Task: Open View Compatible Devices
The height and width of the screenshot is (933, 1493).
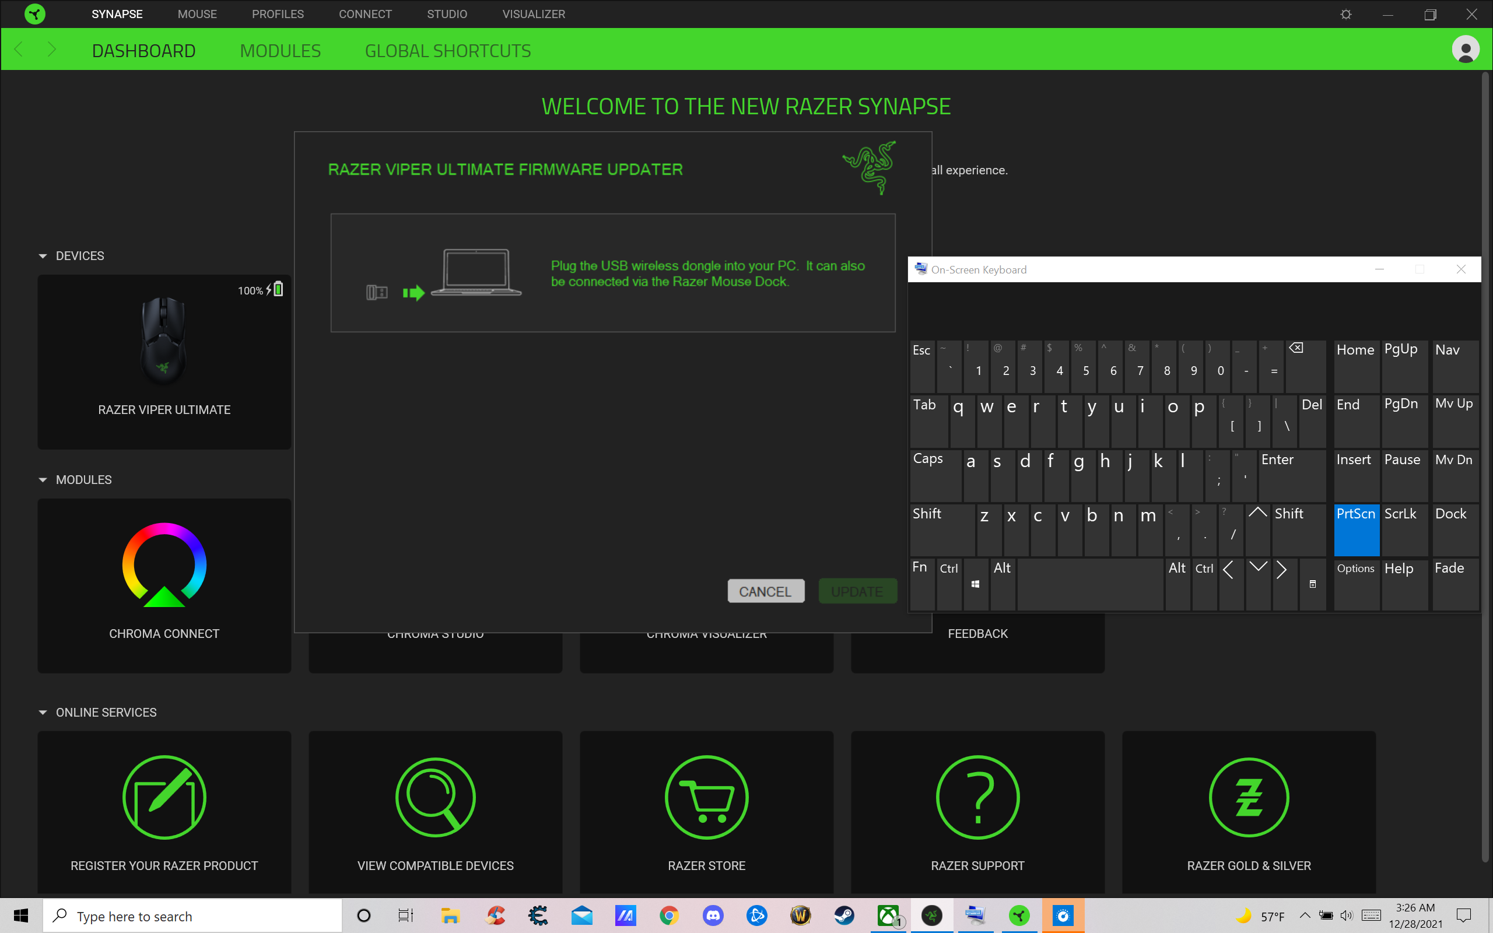Action: 436,812
